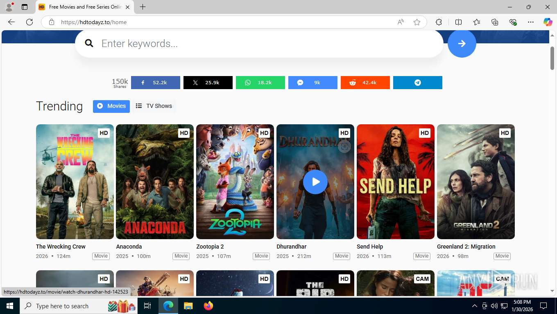The width and height of the screenshot is (557, 314).
Task: Open Greenland 2: Migration poster
Action: coord(476,182)
